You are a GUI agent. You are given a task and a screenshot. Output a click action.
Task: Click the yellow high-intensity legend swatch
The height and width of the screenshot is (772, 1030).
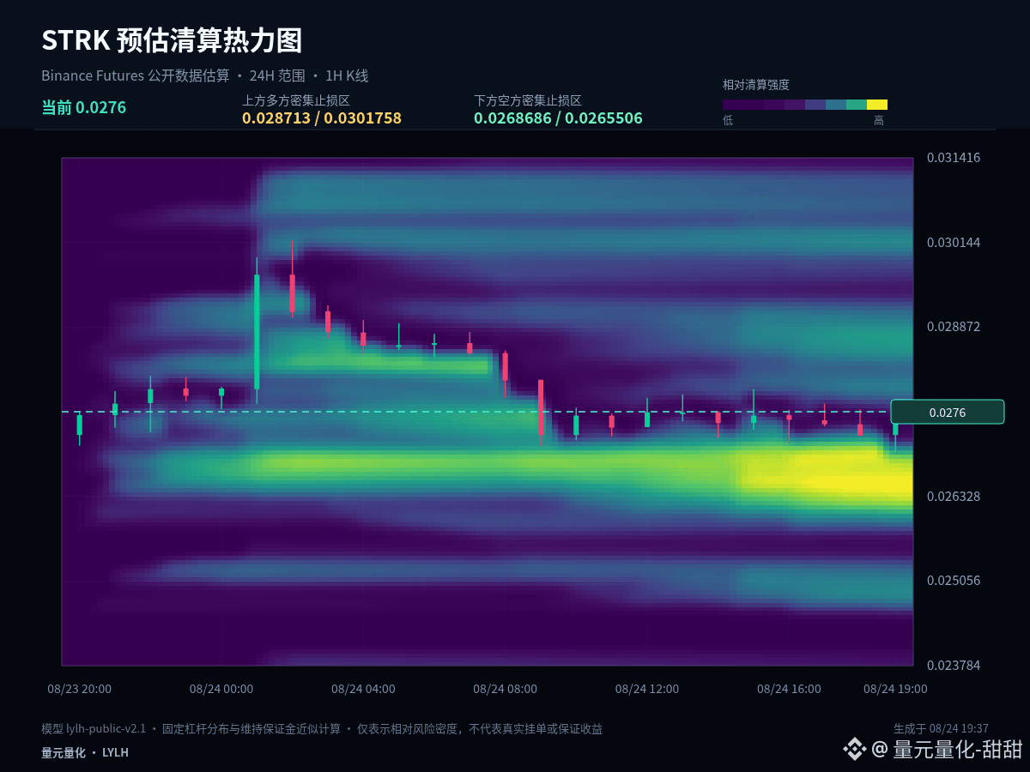coord(877,105)
